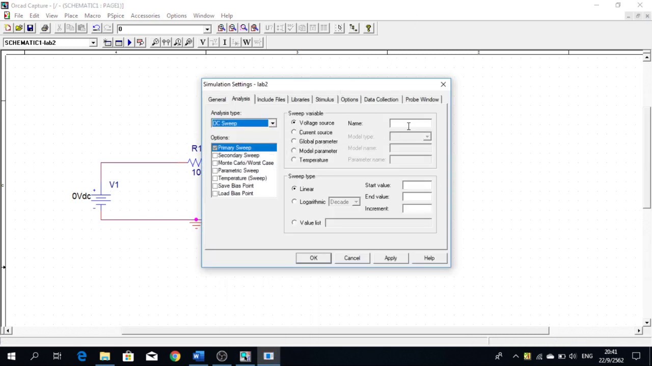652x366 pixels.
Task: Open File Explorer from the taskbar
Action: click(x=104, y=356)
